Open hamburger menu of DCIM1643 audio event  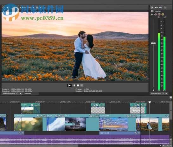[x=139, y=133]
